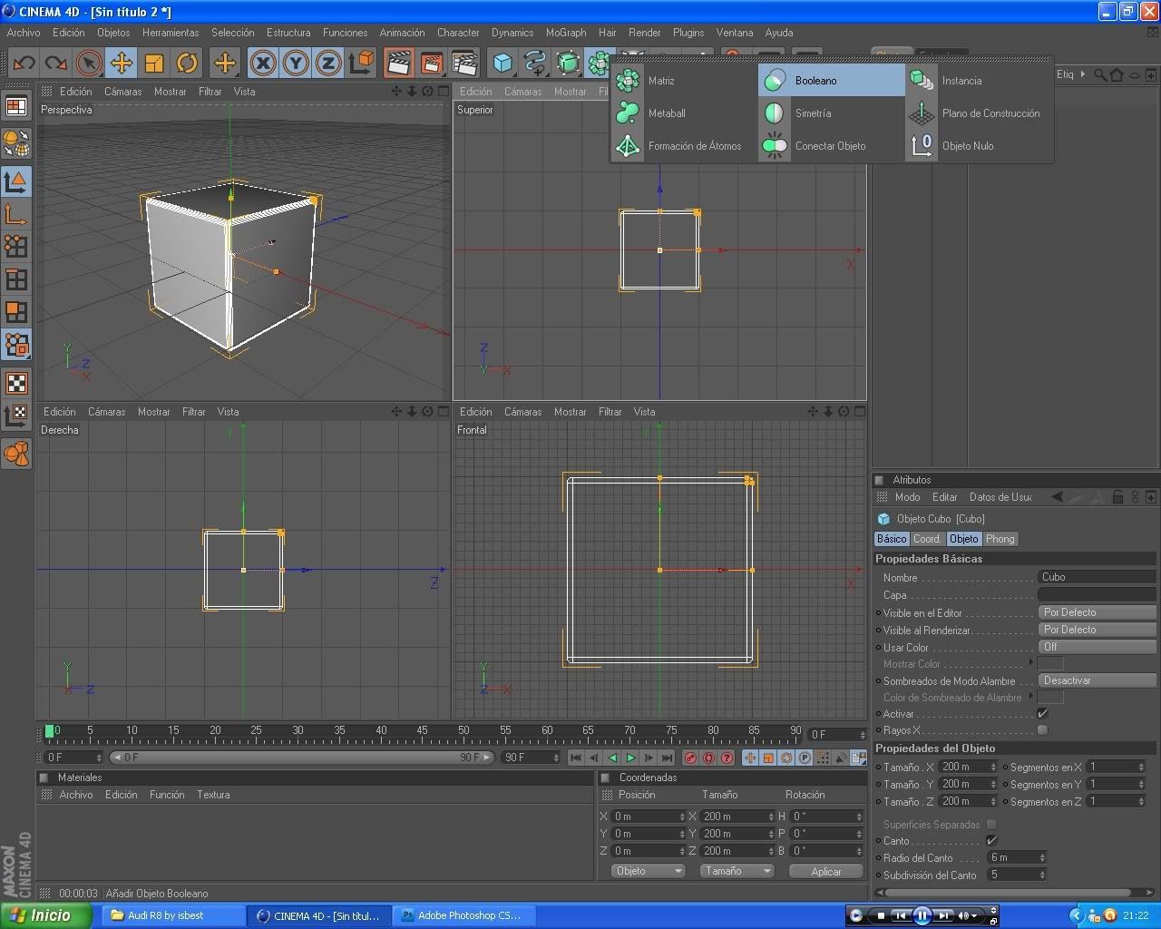The height and width of the screenshot is (929, 1161).
Task: Go to end of animation button
Action: pyautogui.click(x=667, y=758)
